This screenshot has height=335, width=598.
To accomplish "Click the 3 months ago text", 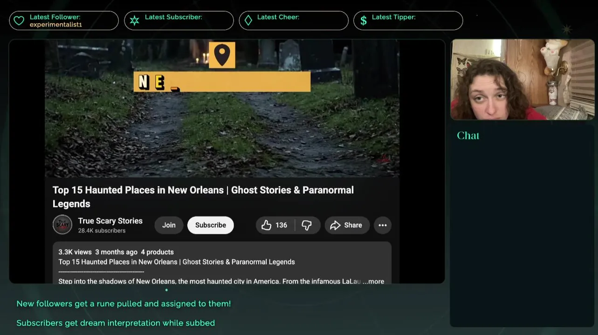I will coord(117,252).
